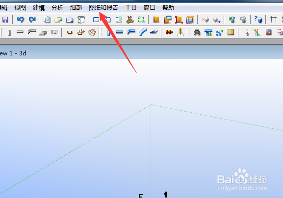Open the 帮助 menu
This screenshot has height=198, width=283.
coord(168,8)
